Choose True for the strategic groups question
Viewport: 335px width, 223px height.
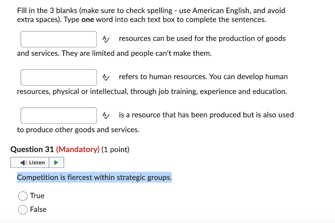(x=23, y=196)
